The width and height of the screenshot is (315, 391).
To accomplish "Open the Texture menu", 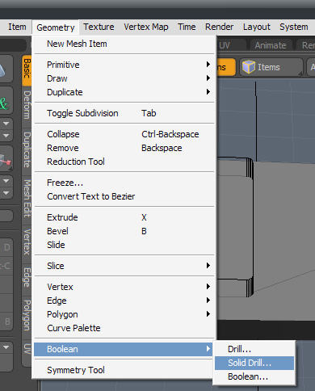I will [99, 27].
